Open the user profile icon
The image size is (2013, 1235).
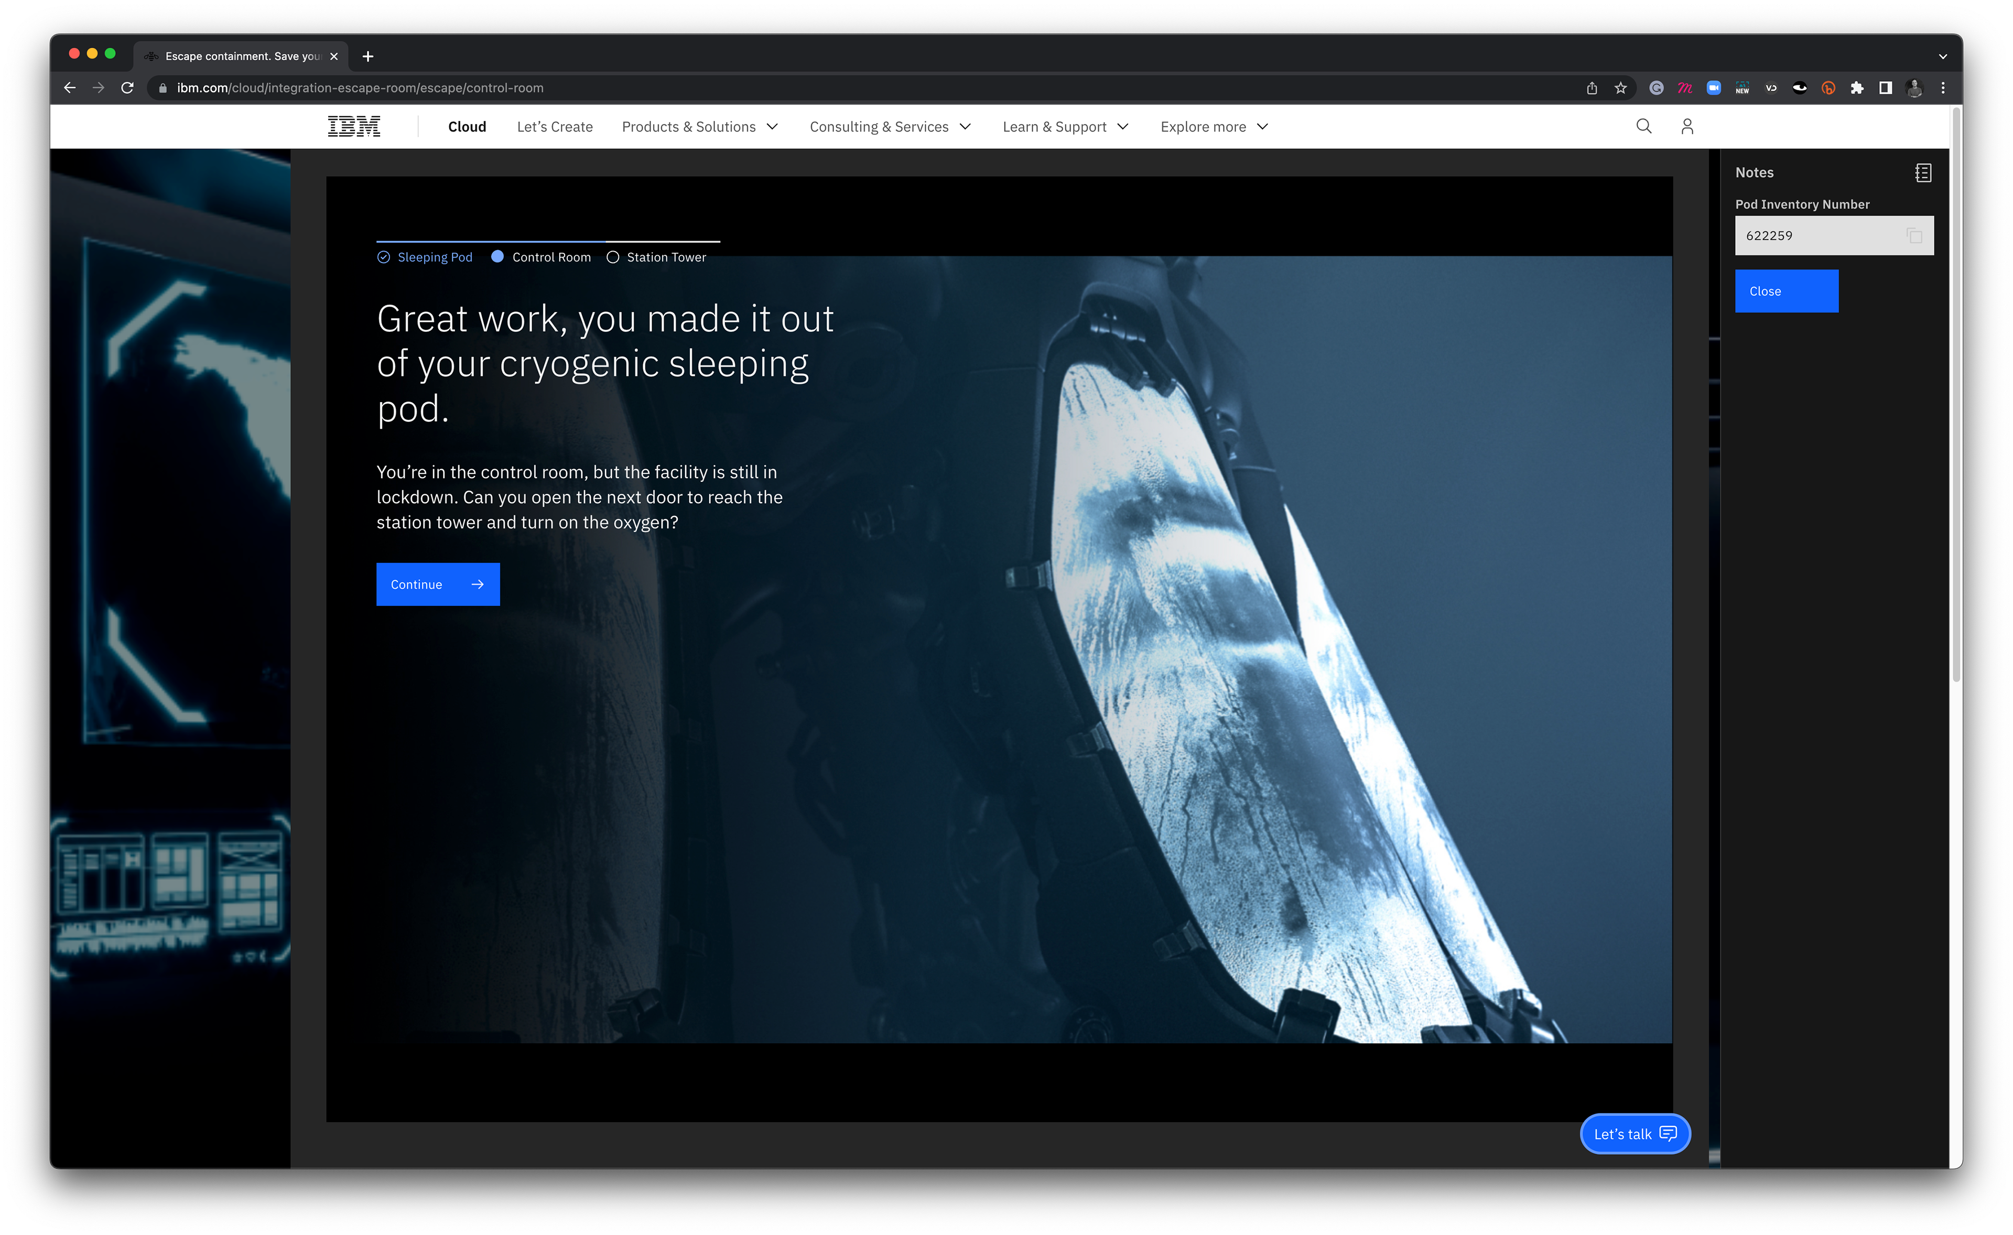pyautogui.click(x=1687, y=127)
